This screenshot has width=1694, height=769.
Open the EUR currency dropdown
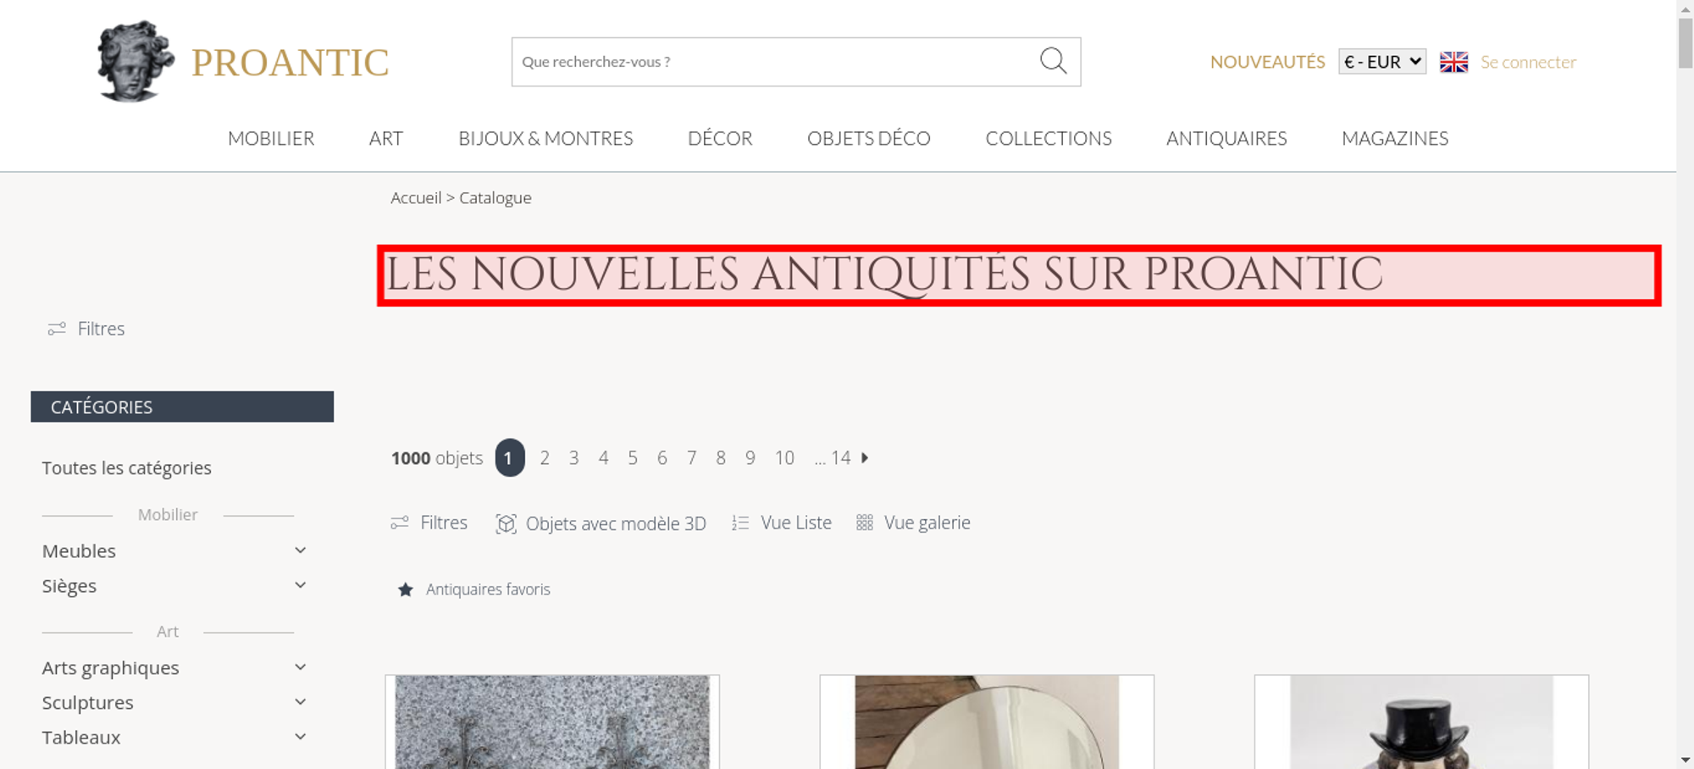[x=1382, y=62]
